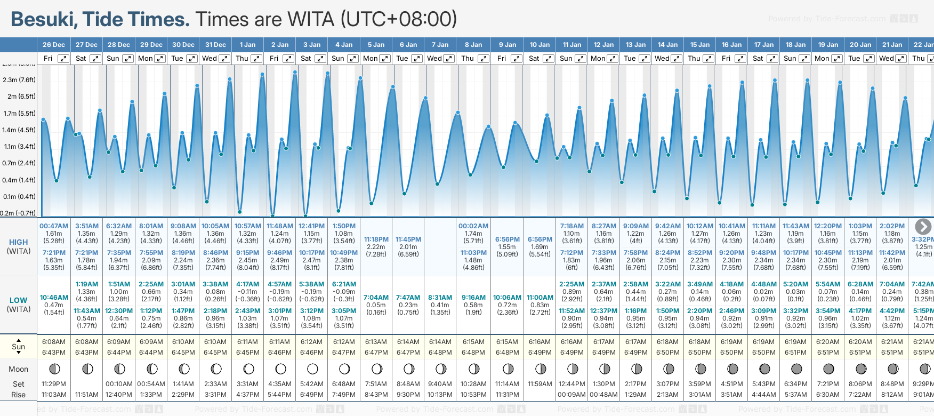The image size is (934, 416).
Task: Select the 13 Jan date header
Action: pos(636,45)
